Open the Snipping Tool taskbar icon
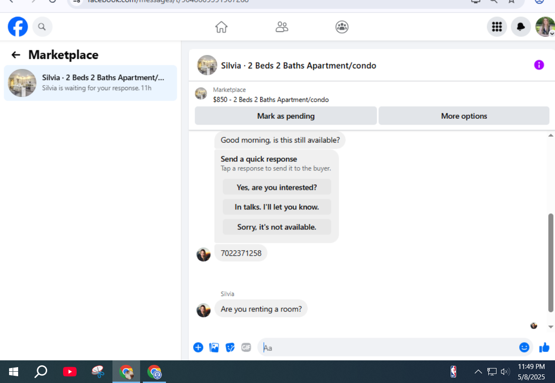 pyautogui.click(x=98, y=372)
